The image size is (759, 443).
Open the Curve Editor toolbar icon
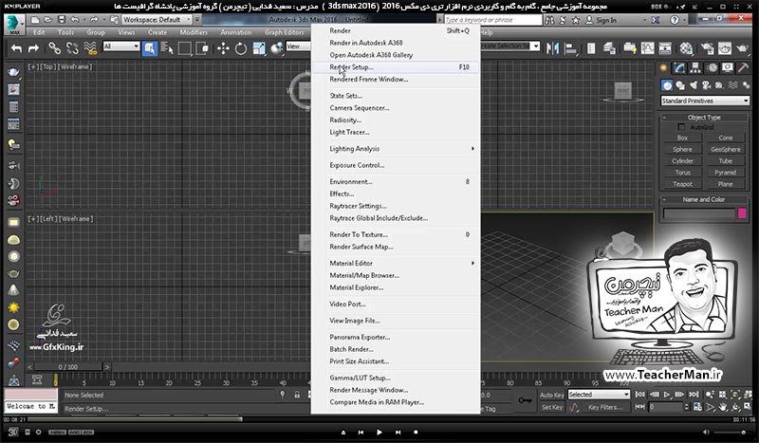point(647,48)
